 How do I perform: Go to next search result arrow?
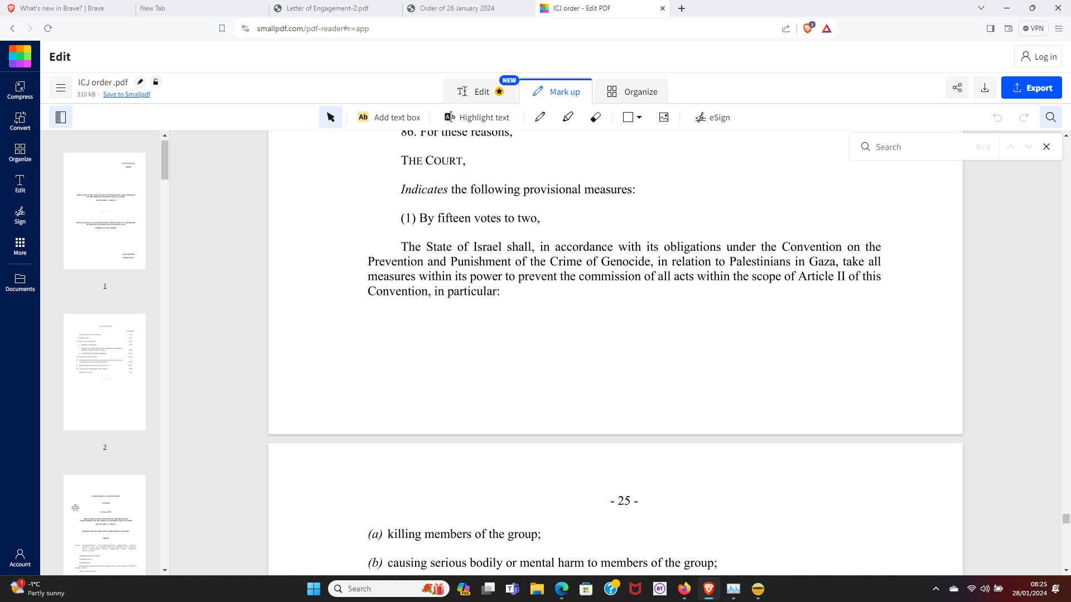[x=1029, y=147]
